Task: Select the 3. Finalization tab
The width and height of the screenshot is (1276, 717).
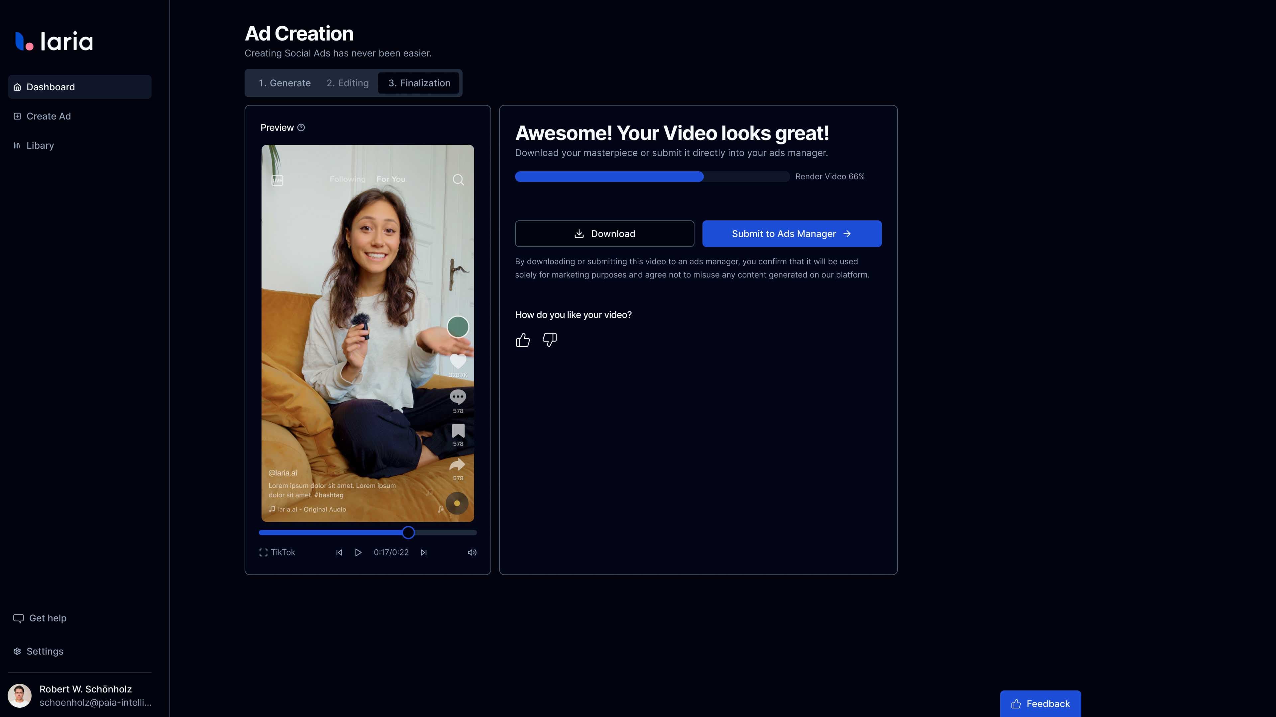Action: click(x=419, y=83)
